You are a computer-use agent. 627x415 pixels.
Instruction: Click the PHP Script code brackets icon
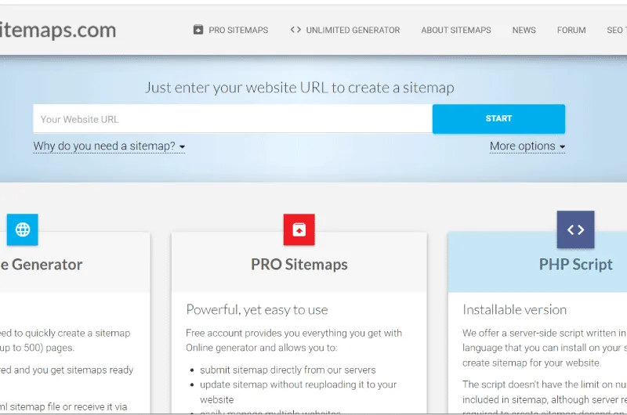(575, 229)
